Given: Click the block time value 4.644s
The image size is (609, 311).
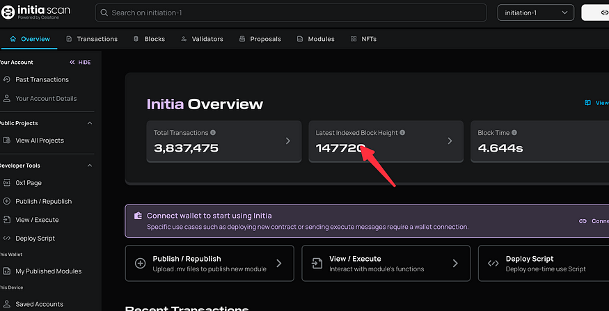Looking at the screenshot, I should click(x=500, y=148).
